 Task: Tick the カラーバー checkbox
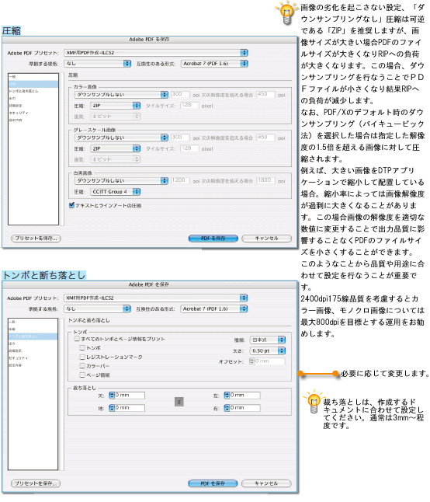pyautogui.click(x=82, y=365)
